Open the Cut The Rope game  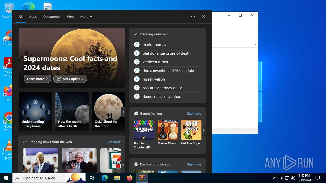tap(191, 132)
